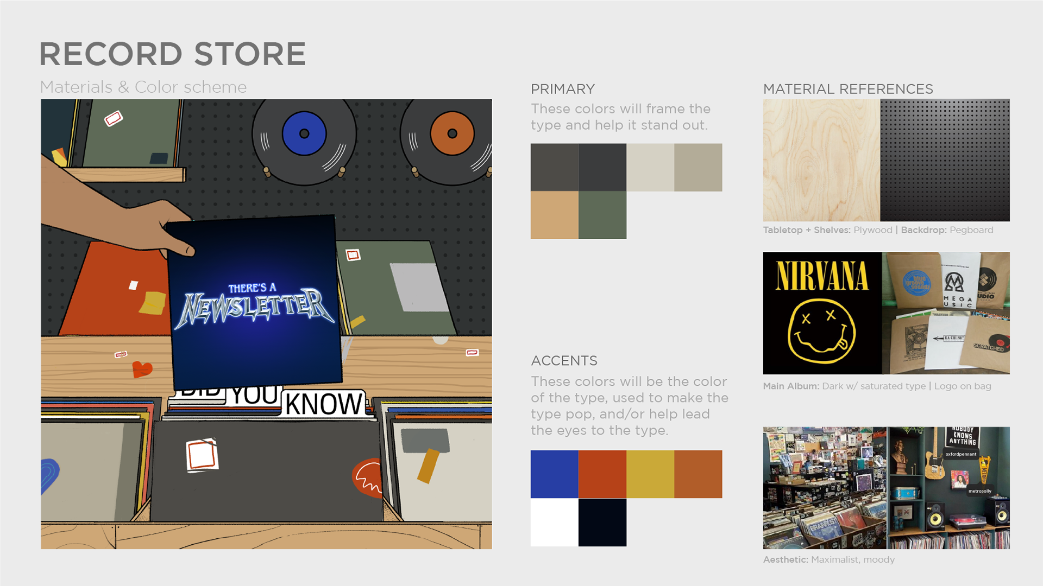Click the tan plywood-colored primary swatch
The width and height of the screenshot is (1043, 586).
point(554,215)
